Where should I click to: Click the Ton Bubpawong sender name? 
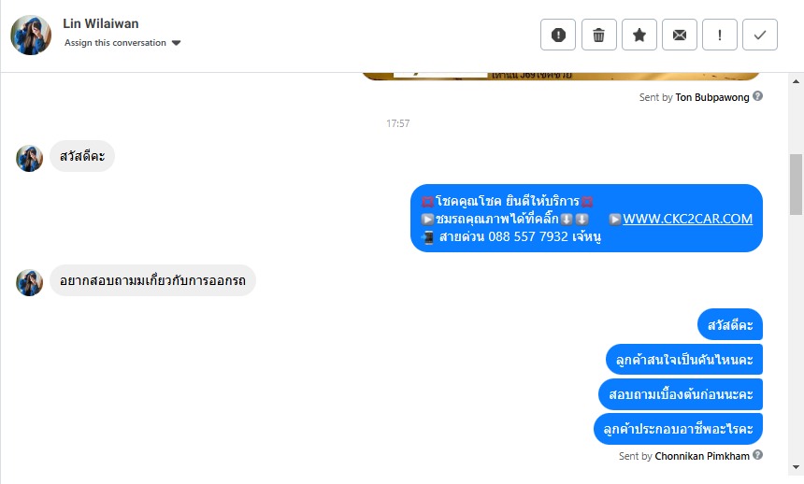[x=712, y=97]
